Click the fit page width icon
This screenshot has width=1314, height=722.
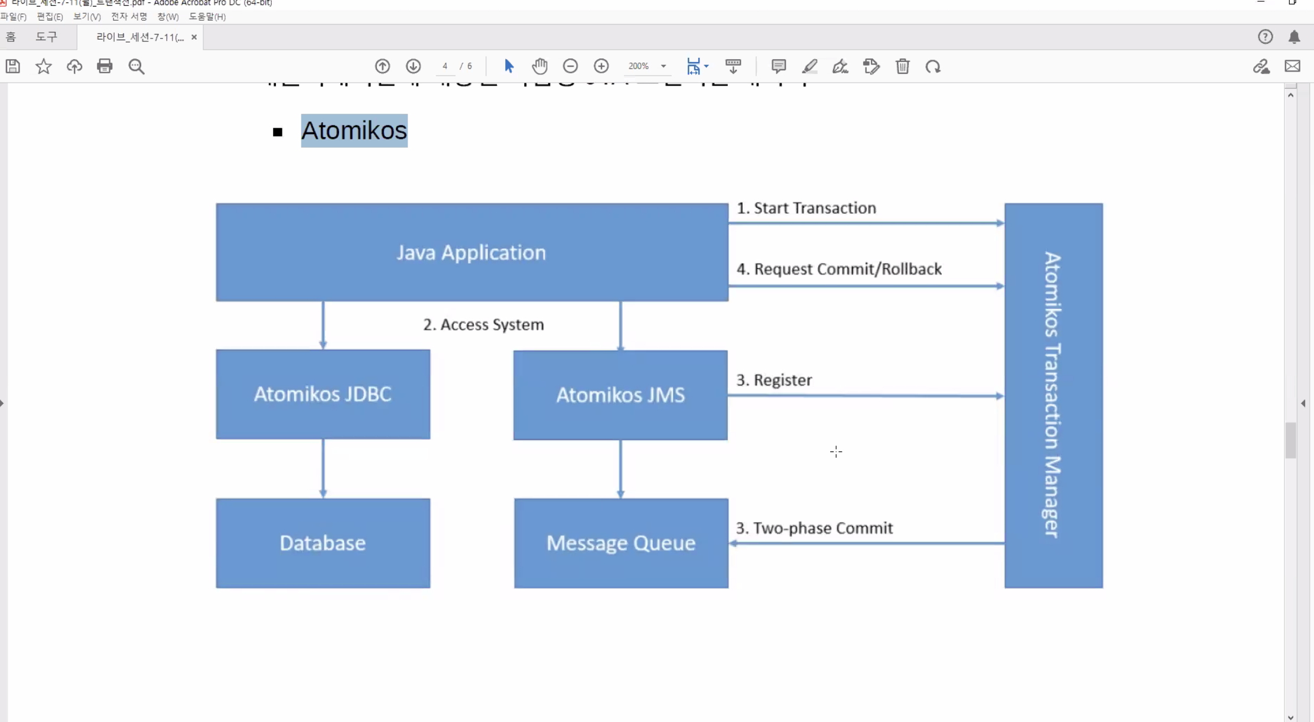tap(693, 66)
